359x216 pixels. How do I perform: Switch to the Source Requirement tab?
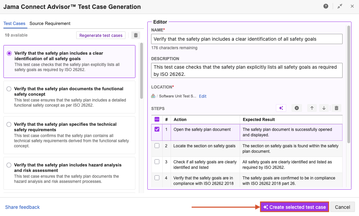pos(50,23)
